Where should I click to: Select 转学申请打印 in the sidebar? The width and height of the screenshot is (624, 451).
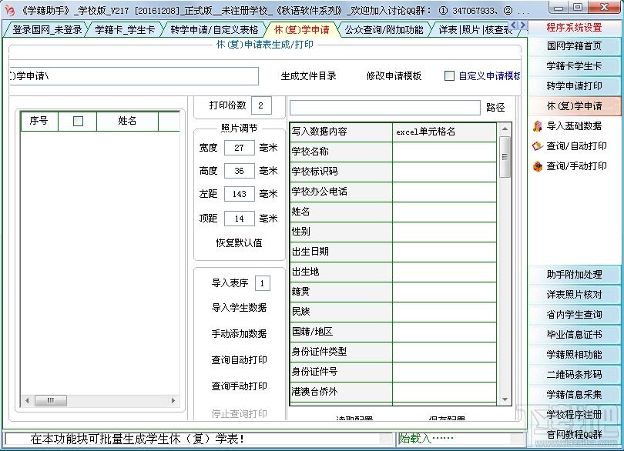pos(574,86)
